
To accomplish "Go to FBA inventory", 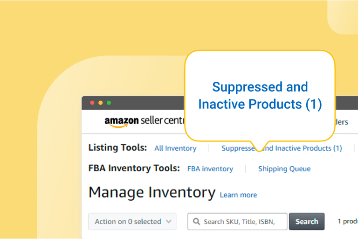I will point(210,169).
